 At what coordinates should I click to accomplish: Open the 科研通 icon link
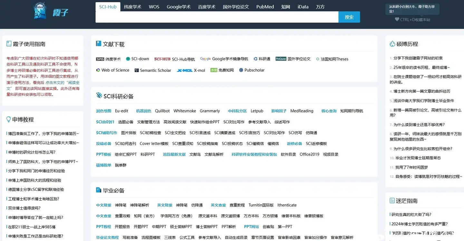256,59
